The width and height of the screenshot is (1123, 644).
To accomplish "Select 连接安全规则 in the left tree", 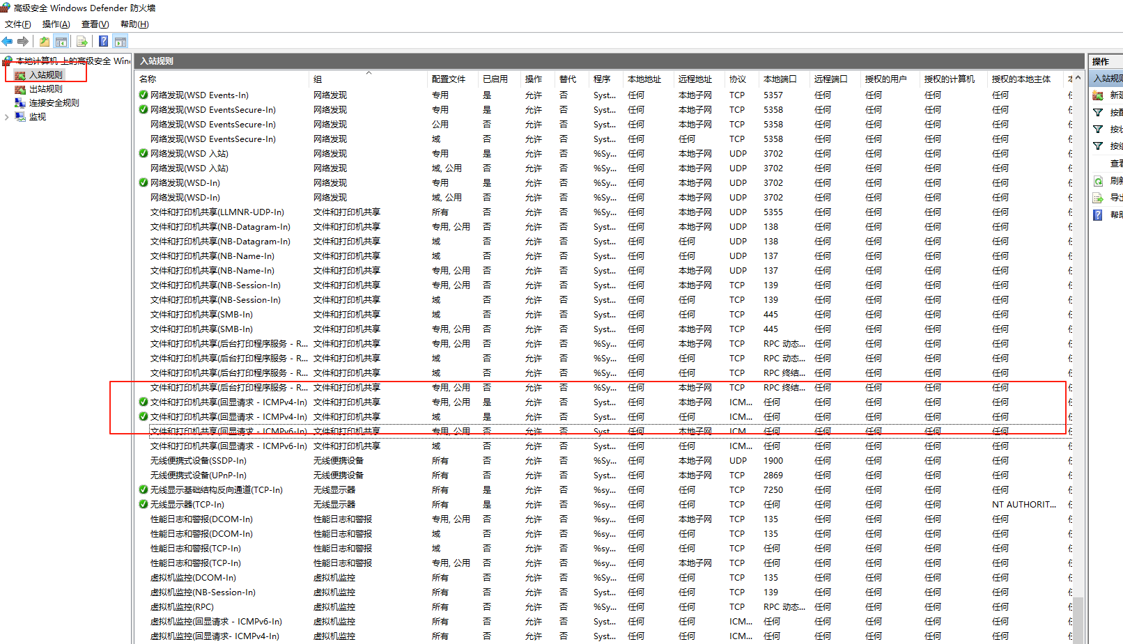I will (x=54, y=103).
